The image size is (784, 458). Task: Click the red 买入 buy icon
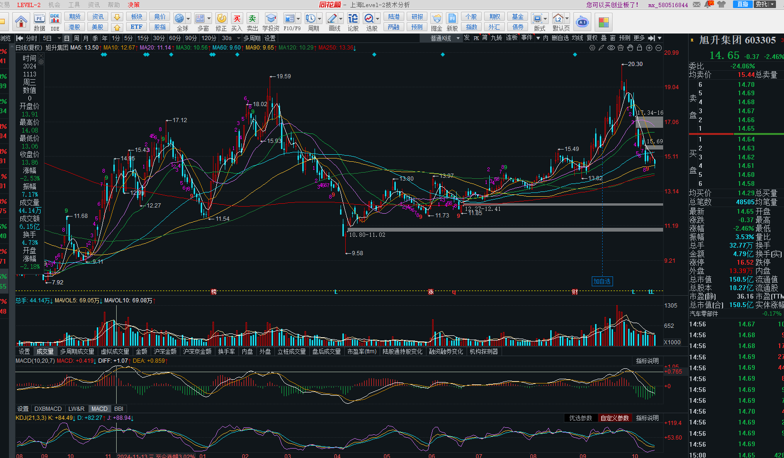pyautogui.click(x=237, y=18)
